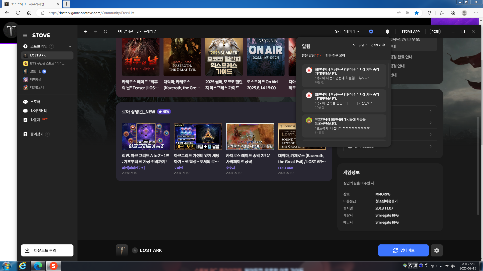Click the blue verified shield icon
This screenshot has width=483, height=271.
[371, 31]
